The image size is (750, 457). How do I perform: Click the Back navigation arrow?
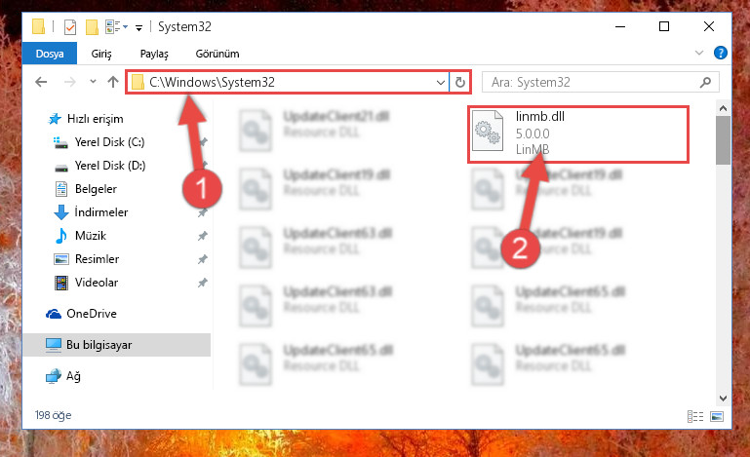[41, 82]
